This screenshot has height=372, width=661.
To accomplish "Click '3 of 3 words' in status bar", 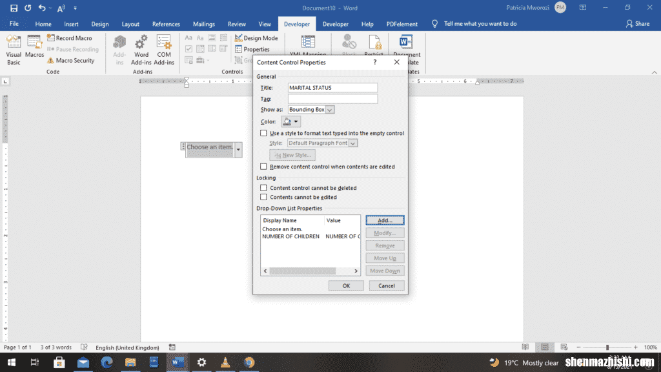I will (x=56, y=347).
